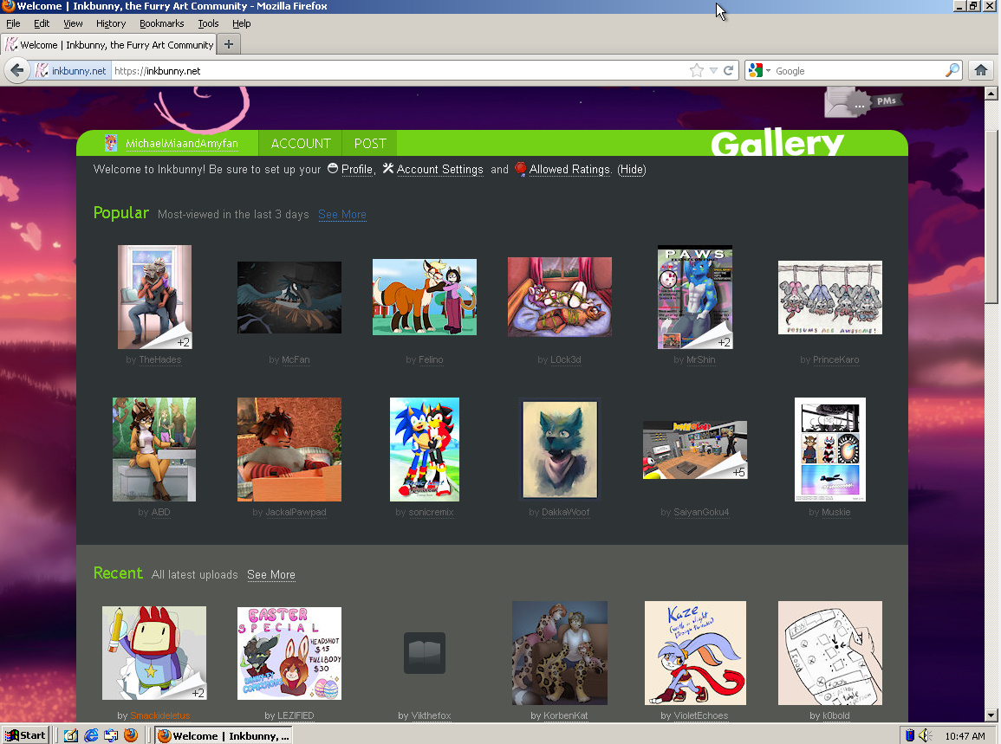Open the first quick launch notepad icon
1001x744 pixels.
(71, 735)
